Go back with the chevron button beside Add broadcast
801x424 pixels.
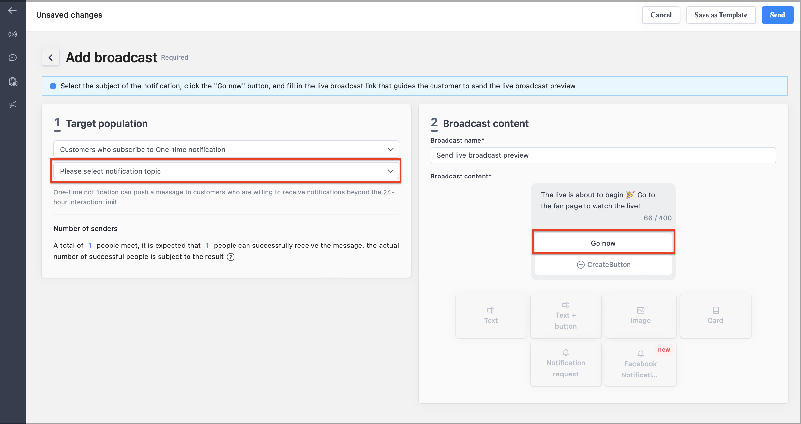click(x=51, y=58)
